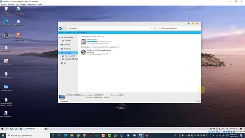Viewport: 245px width, 138px height.
Task: Open the UXThemePatcher desktop icon
Action: pyautogui.click(x=6, y=62)
